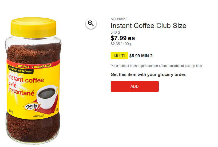Add the instant coffee to the order
Viewport: 218px width, 147px height.
pos(134,86)
